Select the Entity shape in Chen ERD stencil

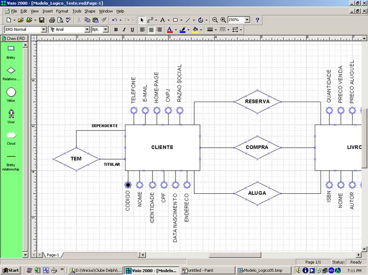click(x=11, y=47)
